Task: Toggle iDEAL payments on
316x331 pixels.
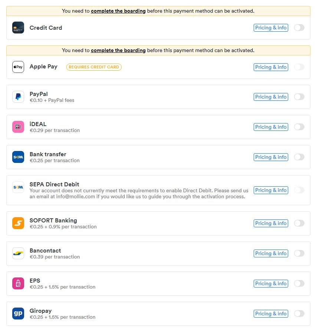Action: tap(299, 127)
